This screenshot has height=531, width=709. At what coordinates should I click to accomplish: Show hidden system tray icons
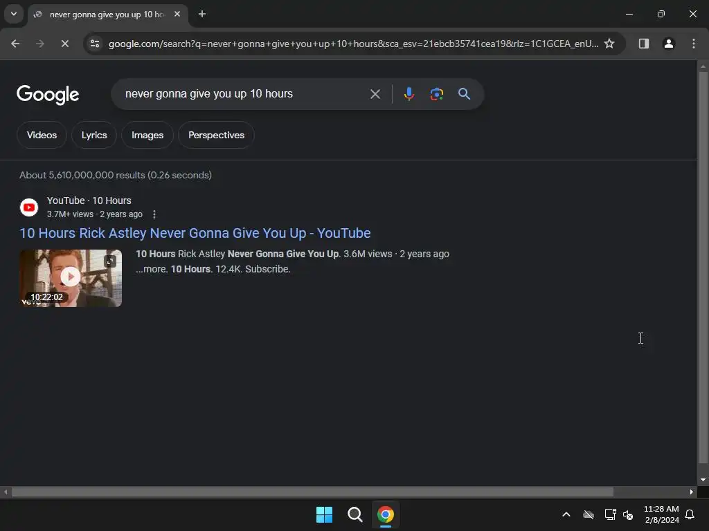(566, 514)
